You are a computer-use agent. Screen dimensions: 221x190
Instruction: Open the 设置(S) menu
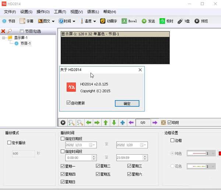(26, 12)
